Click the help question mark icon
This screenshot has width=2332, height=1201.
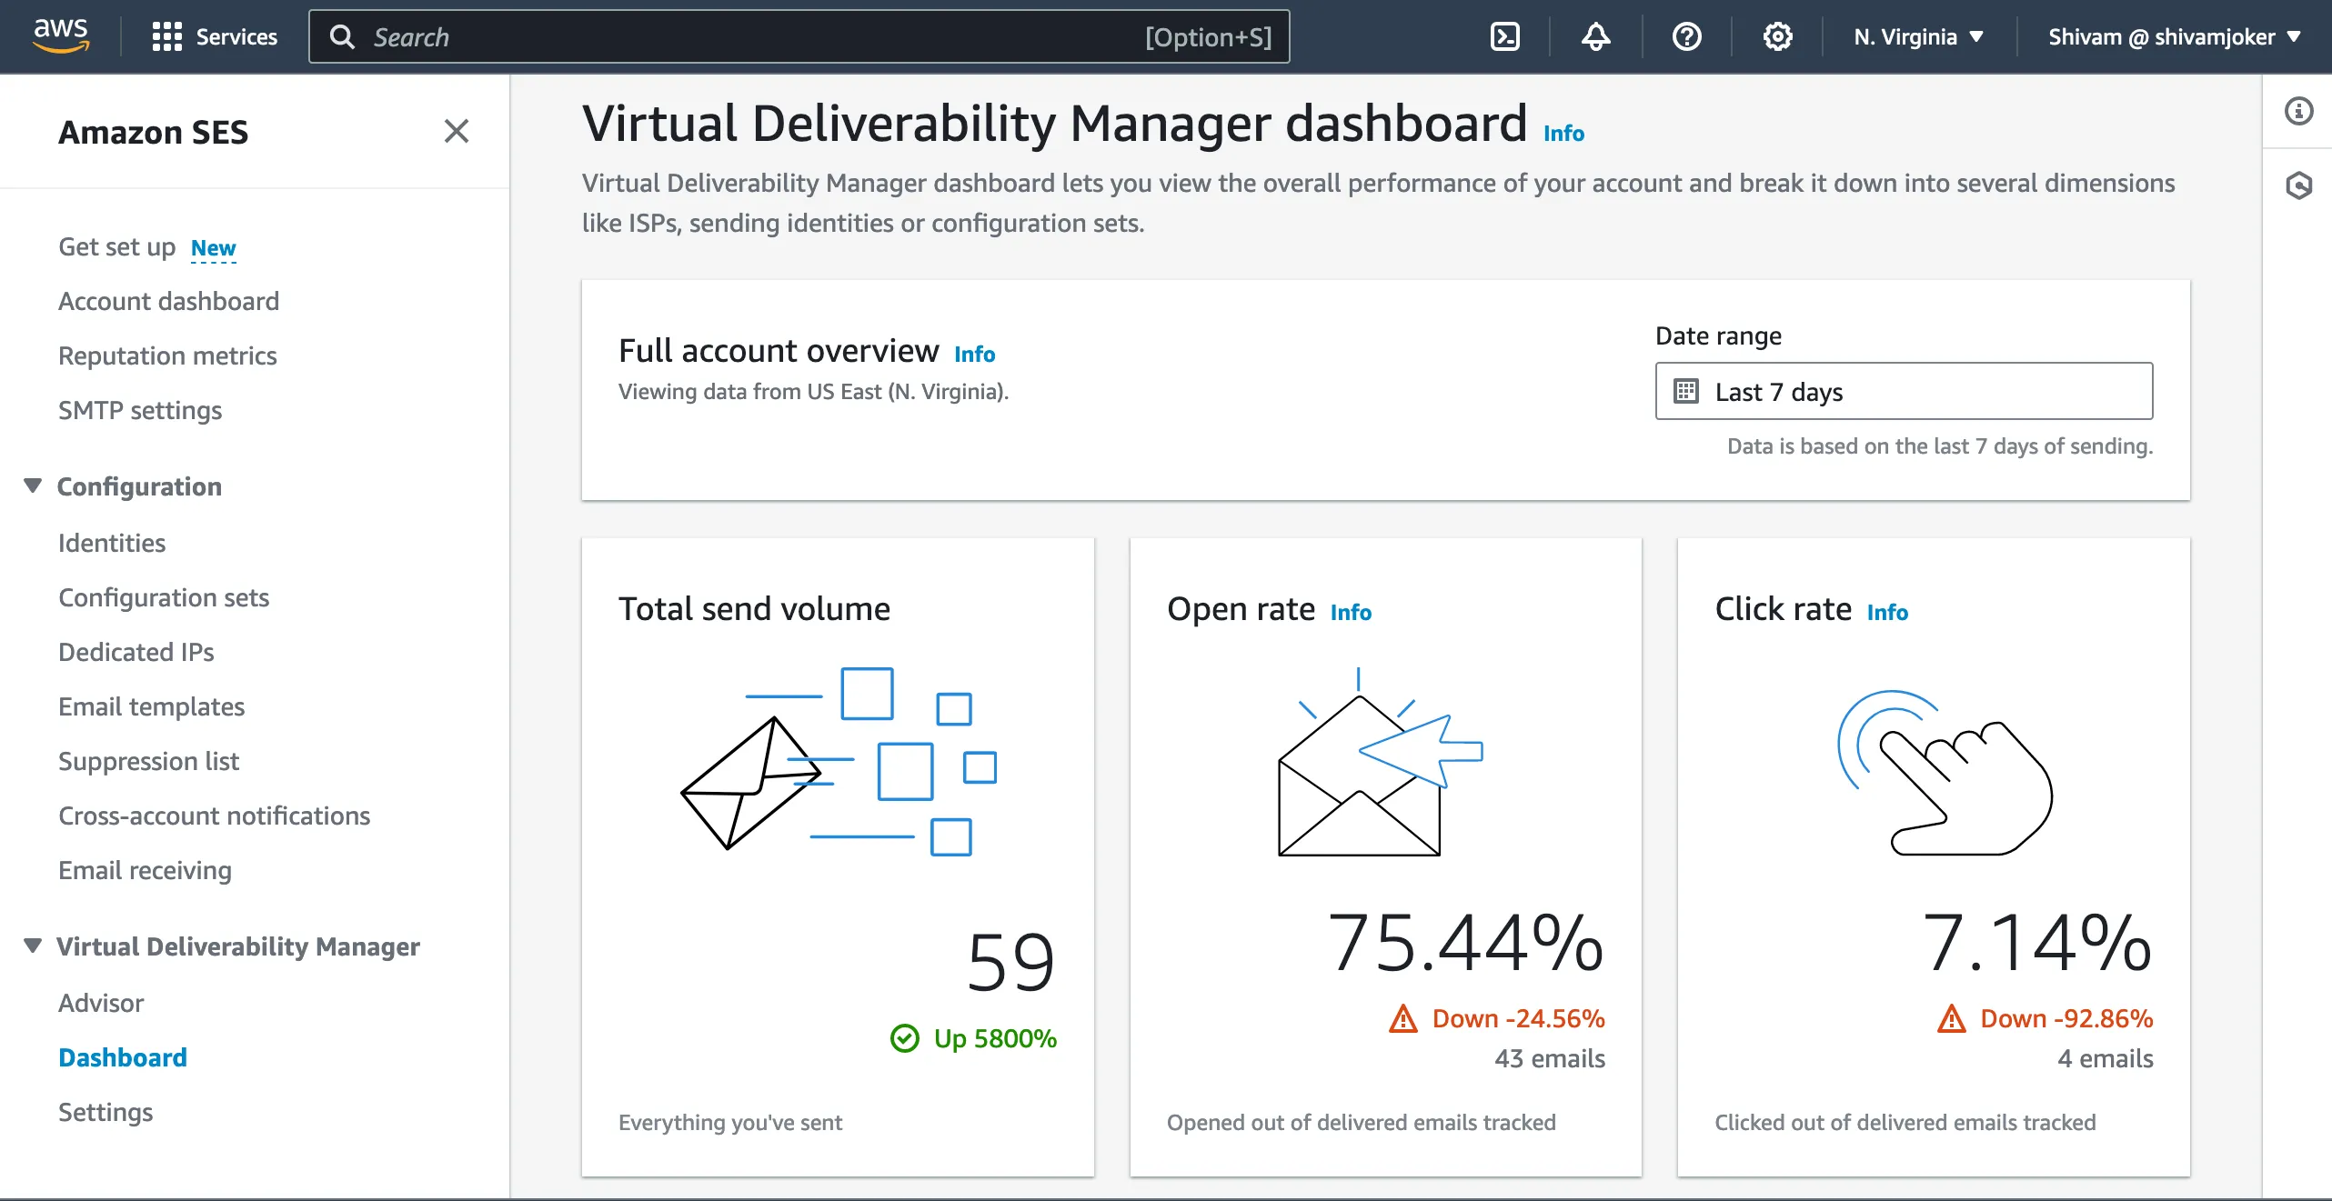point(1686,36)
